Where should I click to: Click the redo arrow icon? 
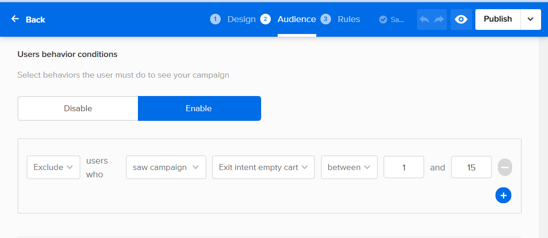(439, 19)
